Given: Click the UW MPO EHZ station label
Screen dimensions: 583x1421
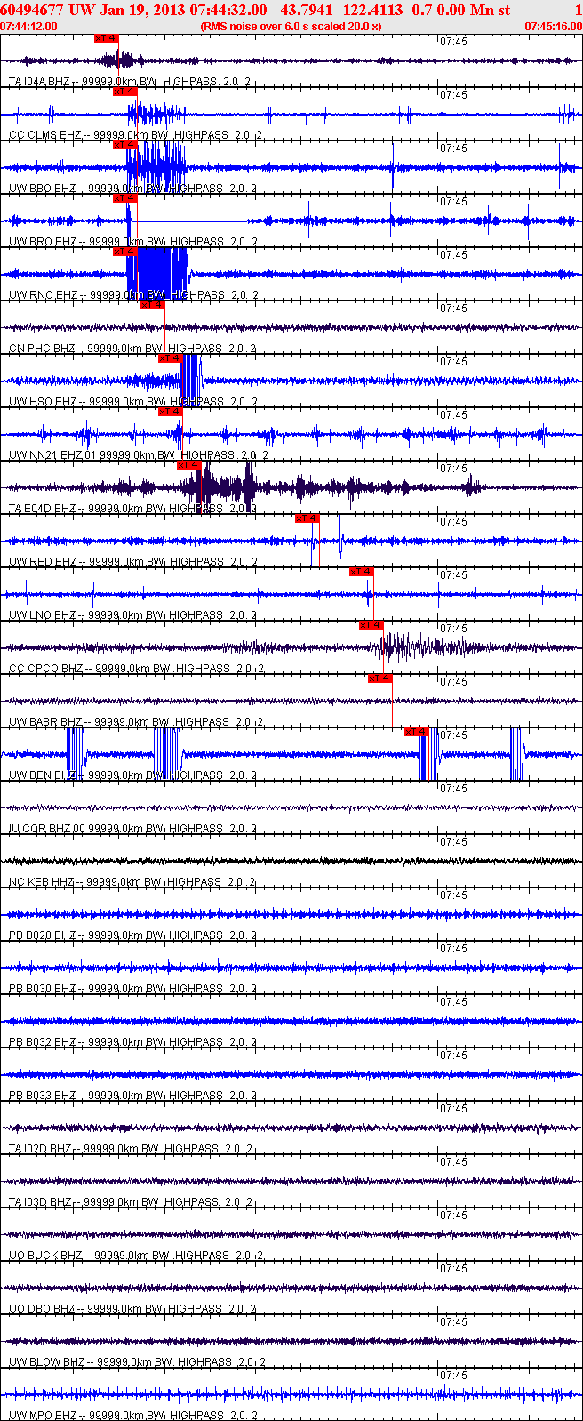Looking at the screenshot, I should (x=43, y=1416).
